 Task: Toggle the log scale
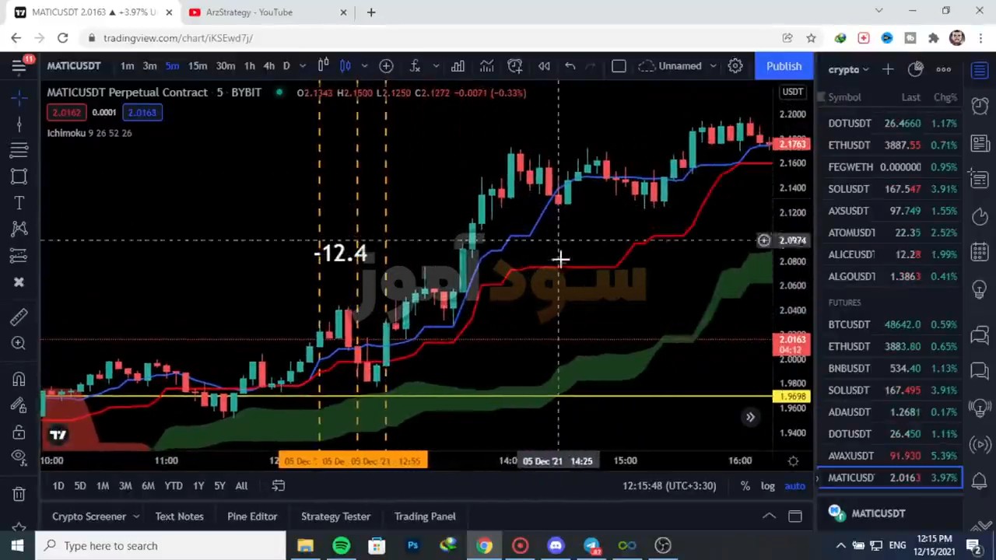[768, 486]
